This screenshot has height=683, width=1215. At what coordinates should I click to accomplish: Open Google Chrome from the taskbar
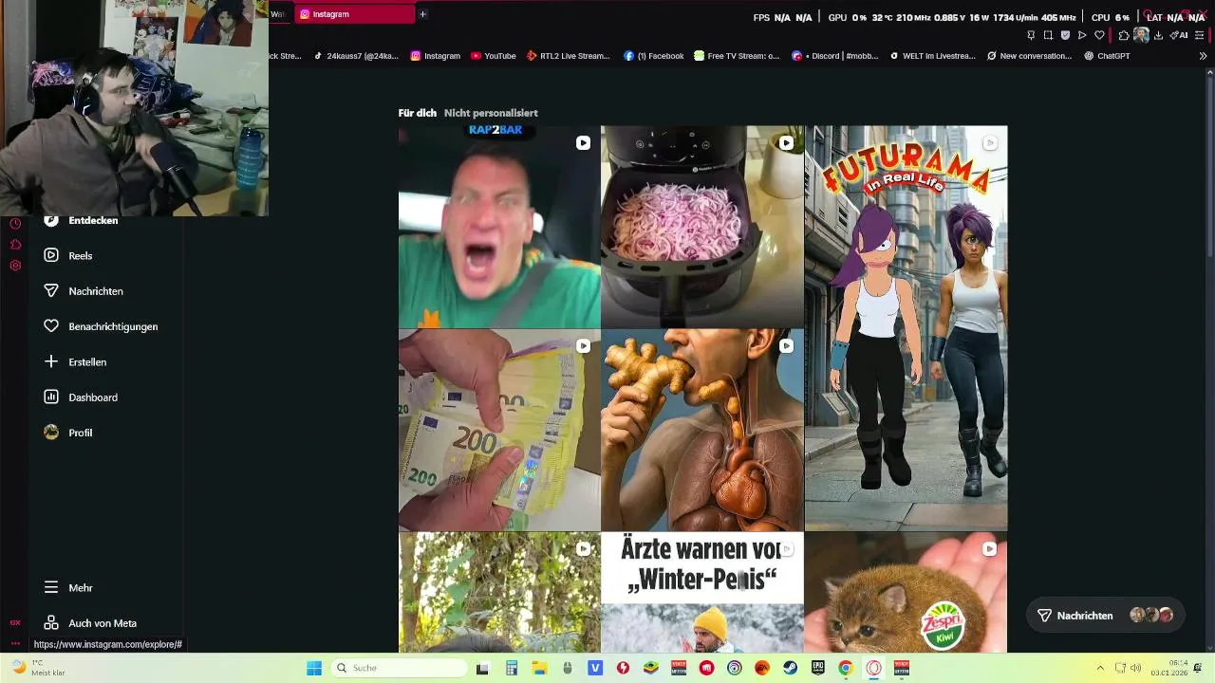845,668
